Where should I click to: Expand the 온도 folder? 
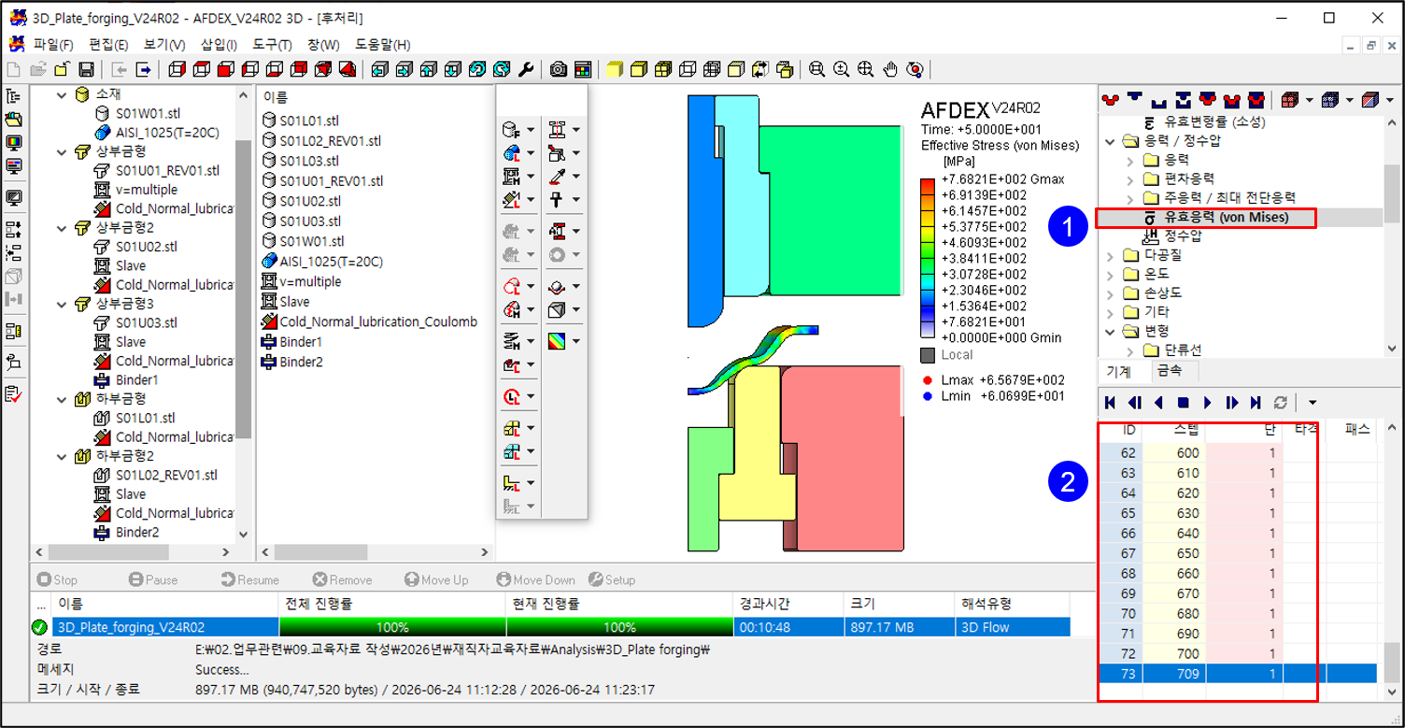click(1111, 274)
